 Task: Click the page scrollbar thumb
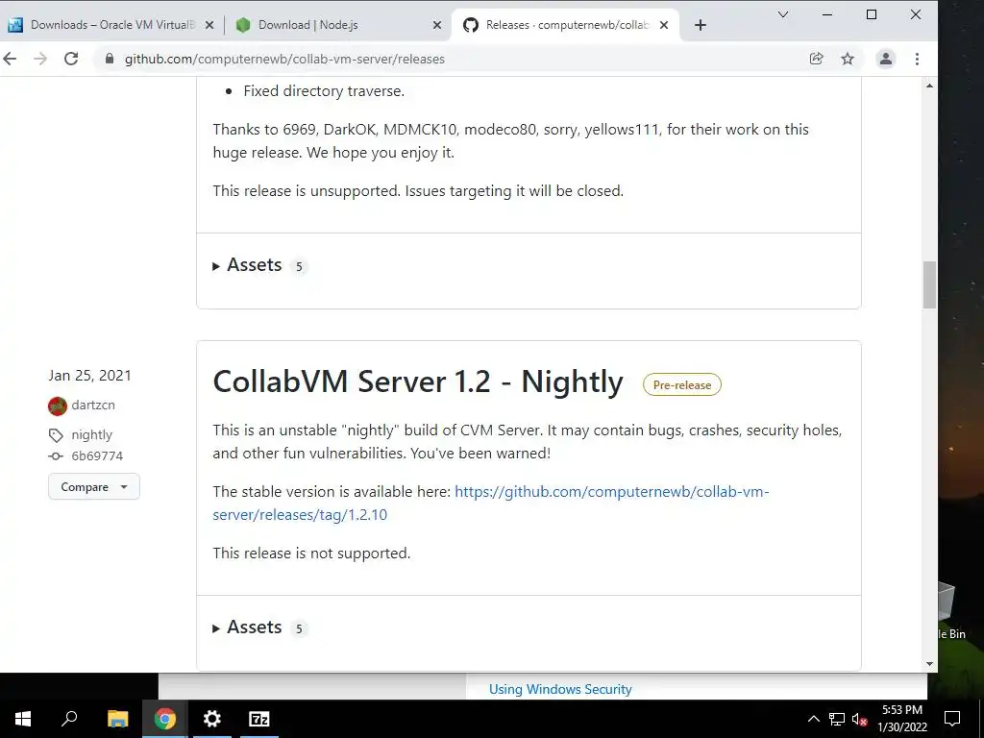click(929, 284)
